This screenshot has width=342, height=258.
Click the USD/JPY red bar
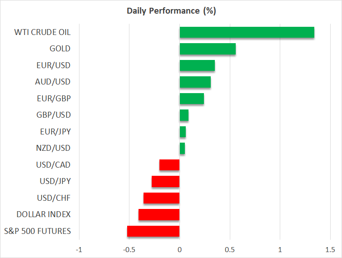tap(165, 181)
